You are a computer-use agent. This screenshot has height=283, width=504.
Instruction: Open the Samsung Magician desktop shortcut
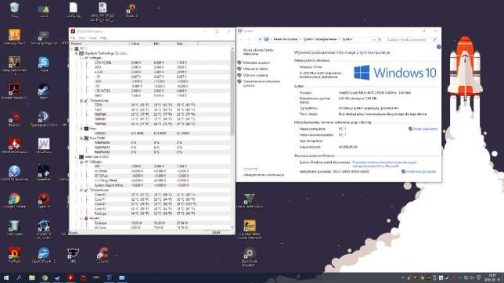click(x=44, y=37)
